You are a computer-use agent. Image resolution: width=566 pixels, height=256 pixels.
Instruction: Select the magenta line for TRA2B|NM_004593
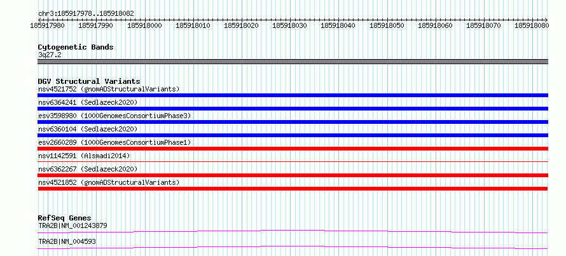tap(293, 247)
